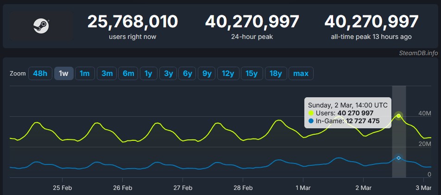Screen dimensions: 441x195
Task: Click the 24-hour peak label
Action: 252,37
